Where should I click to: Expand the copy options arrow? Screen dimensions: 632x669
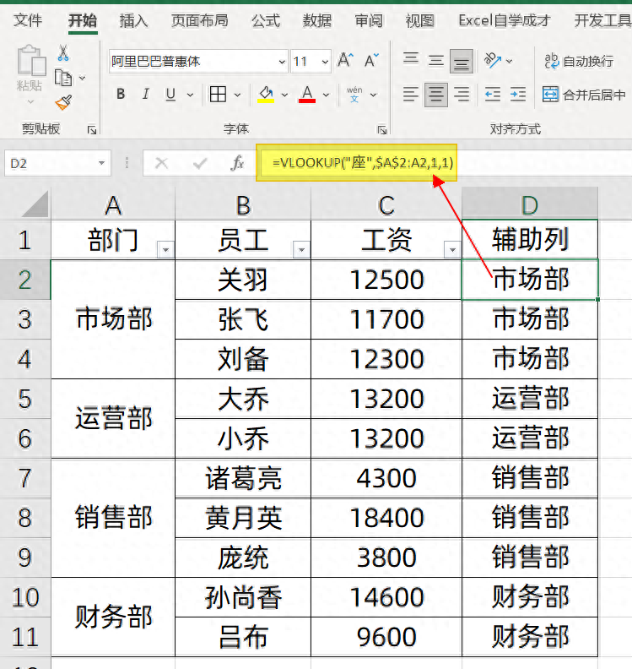[82, 78]
